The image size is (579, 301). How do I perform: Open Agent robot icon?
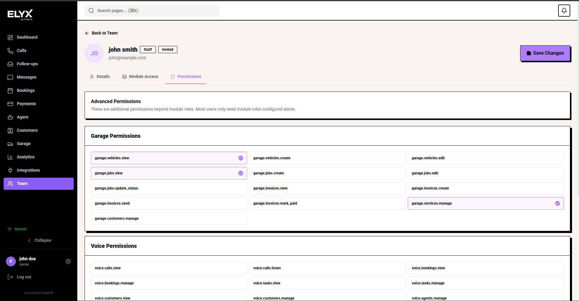[x=10, y=117]
